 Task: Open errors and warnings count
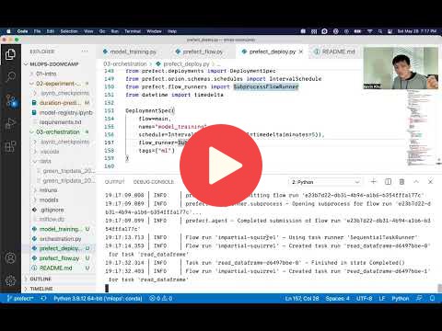click(160, 298)
